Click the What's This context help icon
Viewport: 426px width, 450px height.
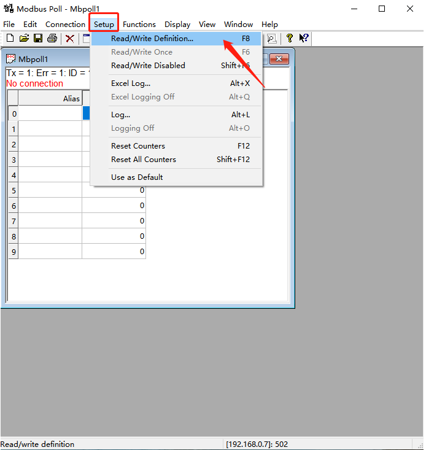point(303,38)
